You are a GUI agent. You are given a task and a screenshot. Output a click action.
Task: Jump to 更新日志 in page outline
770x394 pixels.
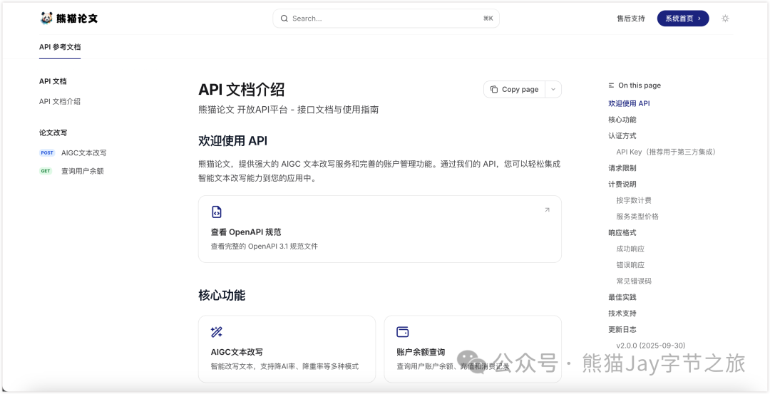click(x=622, y=329)
